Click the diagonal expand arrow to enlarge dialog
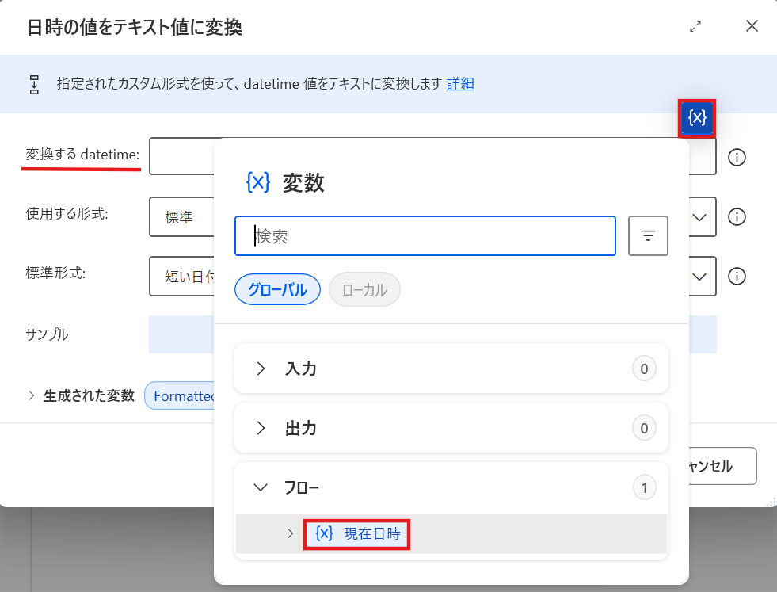Viewport: 777px width, 592px height. tap(695, 26)
